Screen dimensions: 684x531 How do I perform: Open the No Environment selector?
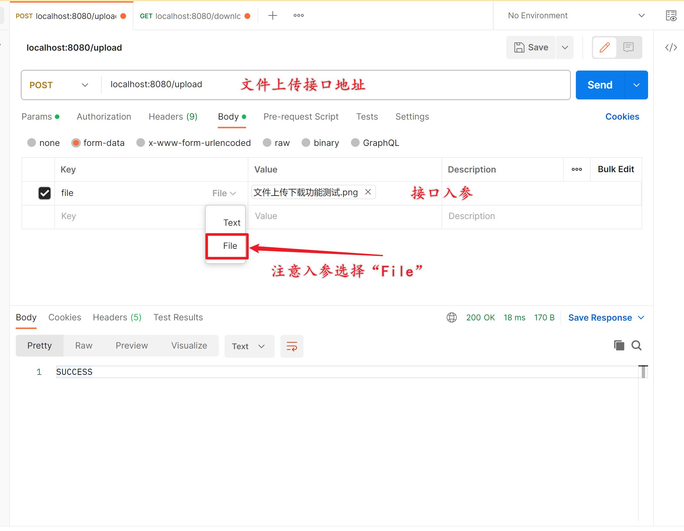576,15
